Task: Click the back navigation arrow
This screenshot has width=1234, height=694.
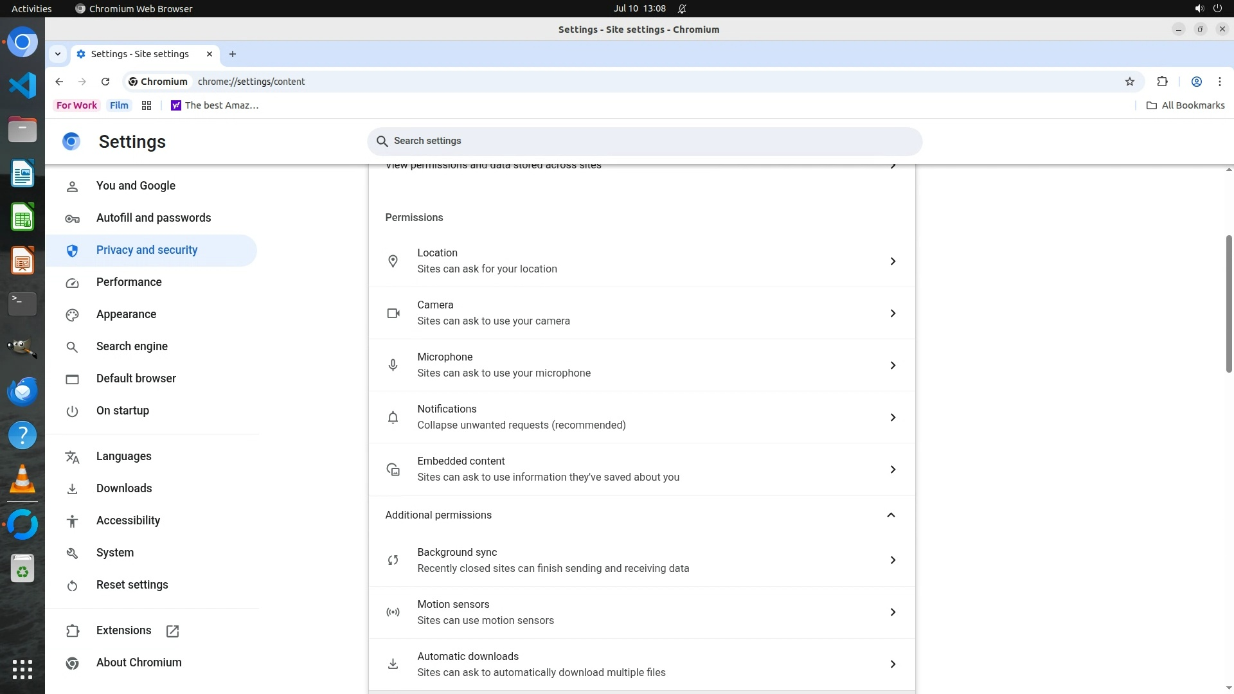Action: coord(59,82)
